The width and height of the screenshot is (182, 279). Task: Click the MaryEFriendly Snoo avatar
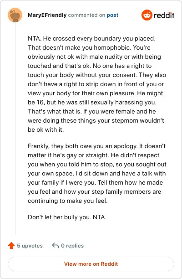click(x=15, y=15)
